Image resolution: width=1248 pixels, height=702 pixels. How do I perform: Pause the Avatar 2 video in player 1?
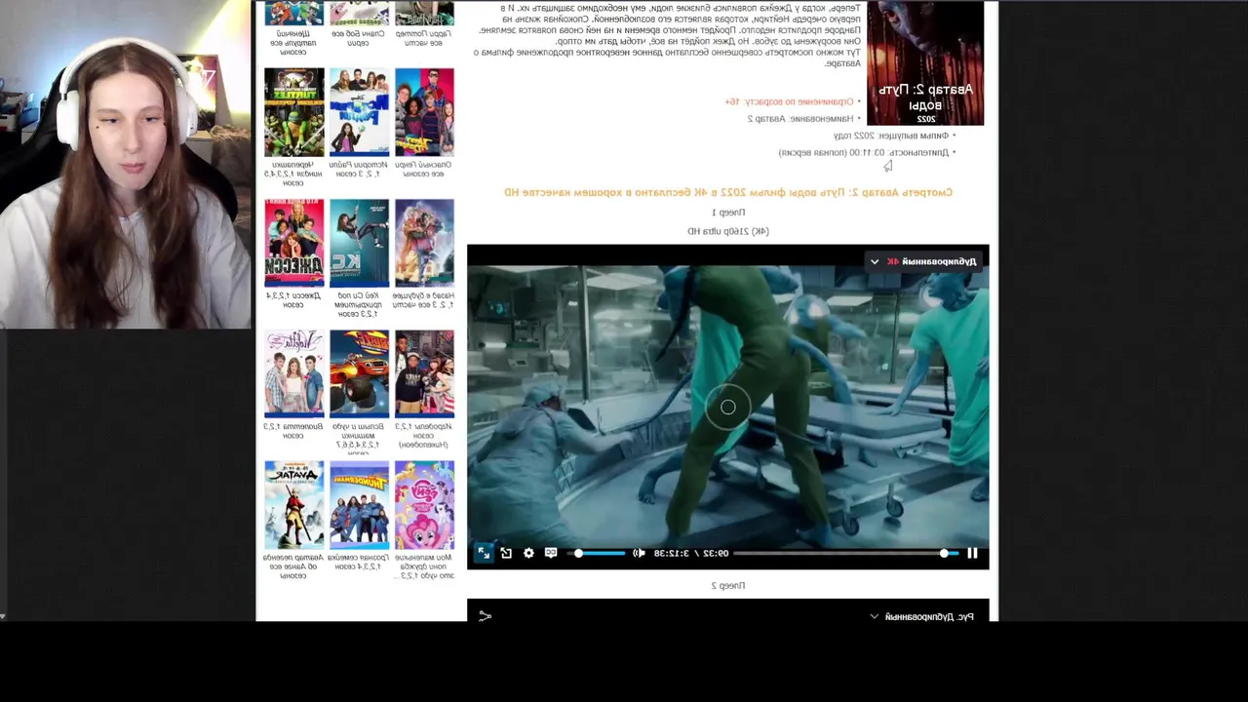point(972,553)
